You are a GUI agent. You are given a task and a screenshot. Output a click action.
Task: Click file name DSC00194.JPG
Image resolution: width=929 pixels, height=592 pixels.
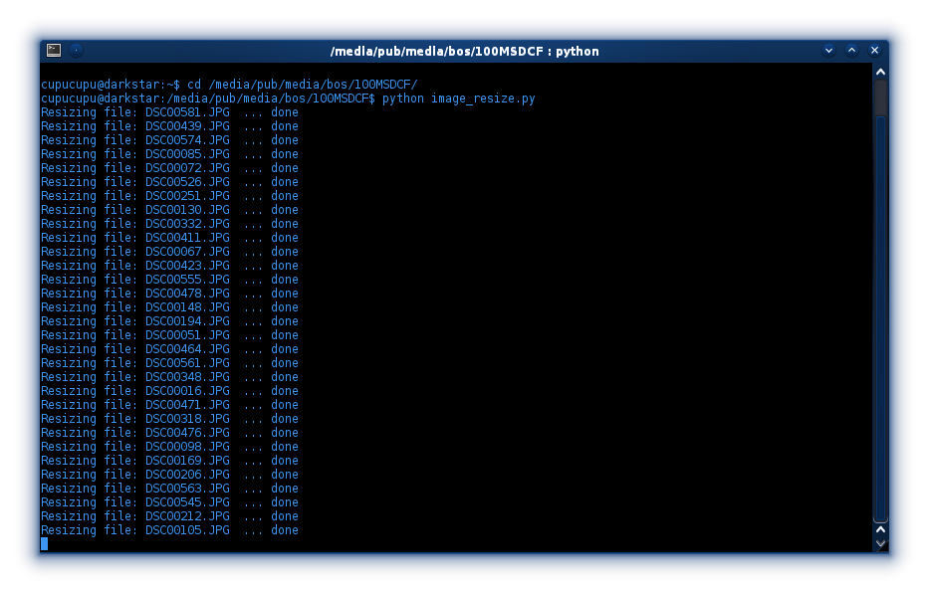(x=187, y=321)
